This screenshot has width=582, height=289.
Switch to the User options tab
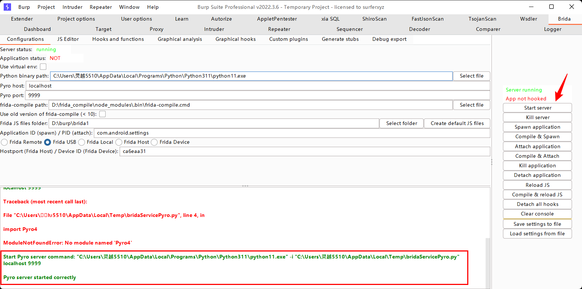pyautogui.click(x=136, y=19)
